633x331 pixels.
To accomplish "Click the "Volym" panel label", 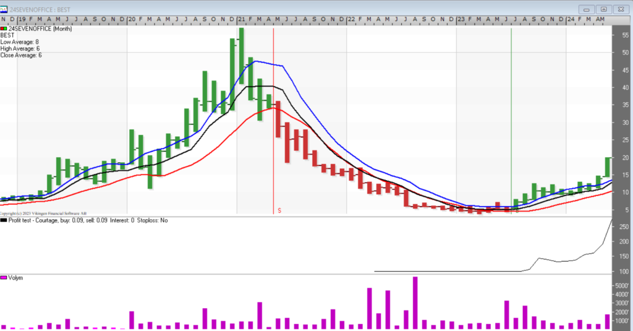I will coord(15,278).
